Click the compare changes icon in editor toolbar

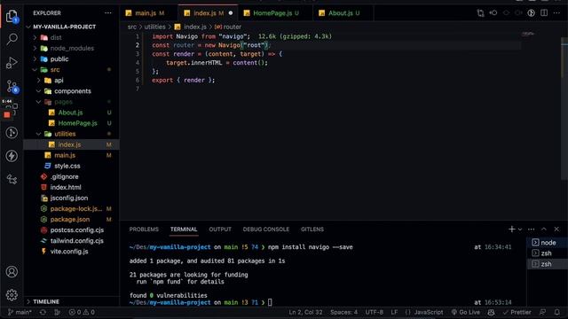(x=480, y=13)
